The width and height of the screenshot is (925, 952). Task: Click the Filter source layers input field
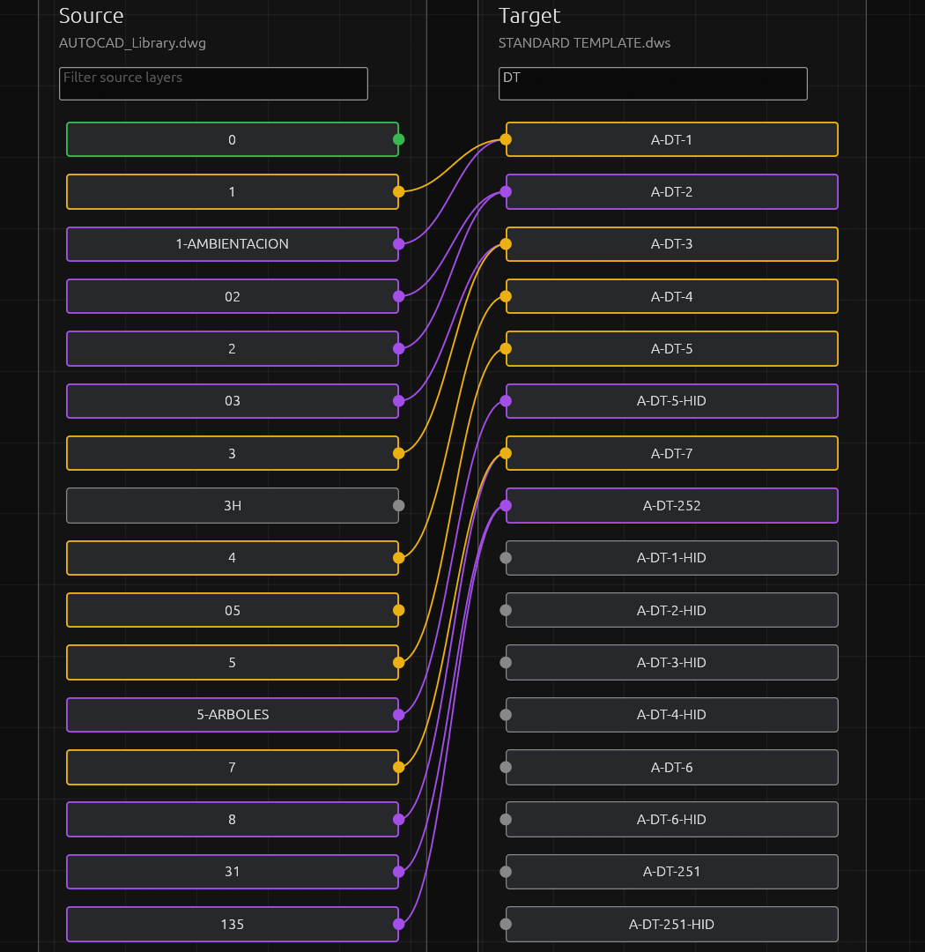214,84
